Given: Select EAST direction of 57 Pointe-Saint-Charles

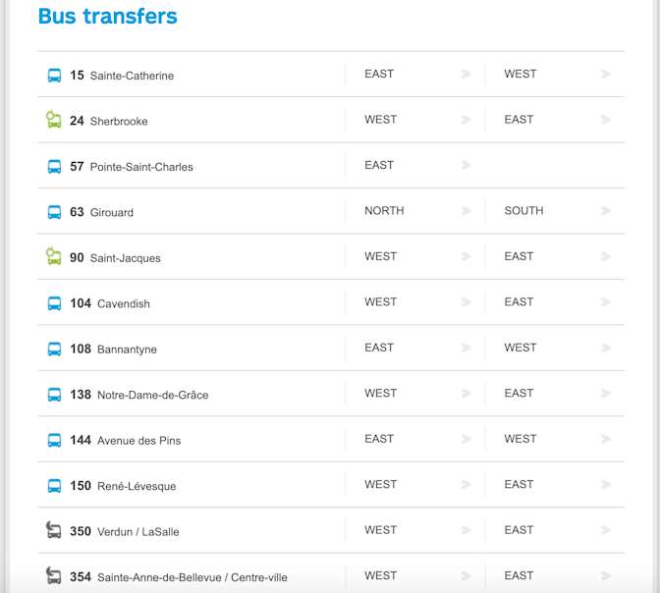Looking at the screenshot, I should (x=415, y=165).
